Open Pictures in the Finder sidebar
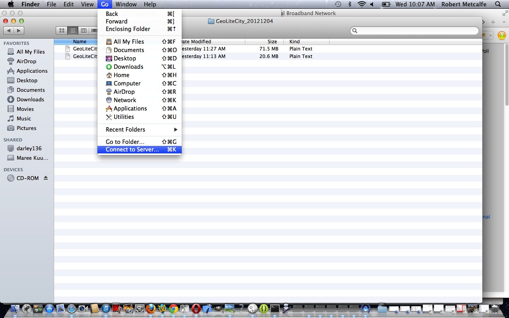The width and height of the screenshot is (509, 318). [x=26, y=128]
